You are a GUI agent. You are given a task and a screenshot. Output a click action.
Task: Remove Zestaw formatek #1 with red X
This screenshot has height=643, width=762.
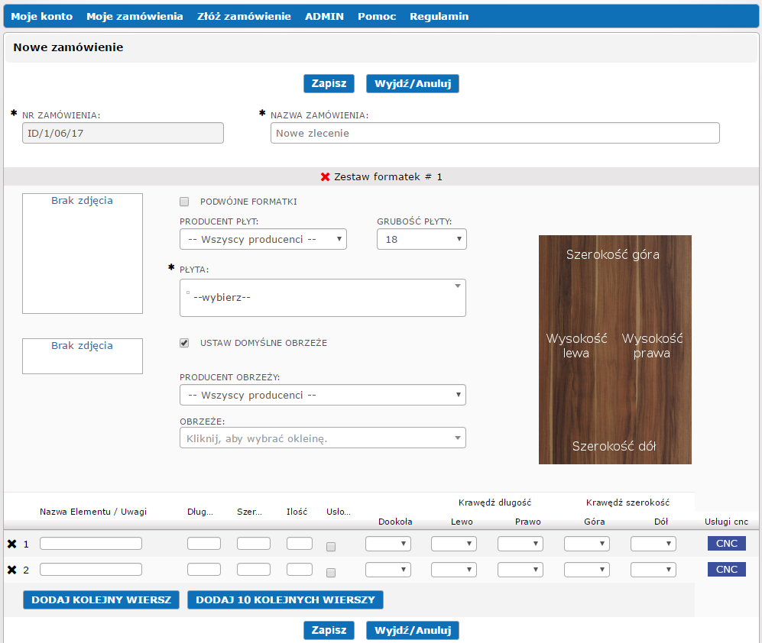(325, 177)
